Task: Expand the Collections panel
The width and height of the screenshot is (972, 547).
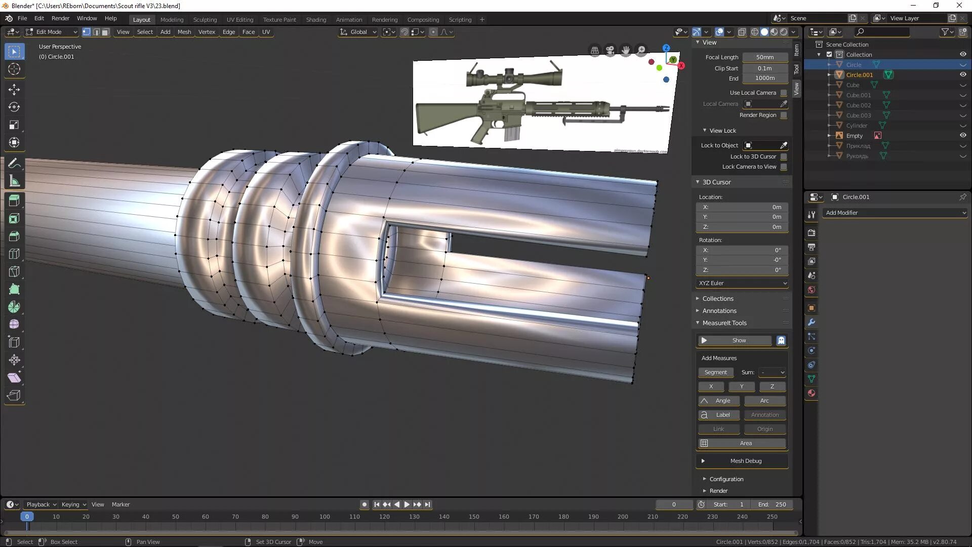Action: (718, 298)
